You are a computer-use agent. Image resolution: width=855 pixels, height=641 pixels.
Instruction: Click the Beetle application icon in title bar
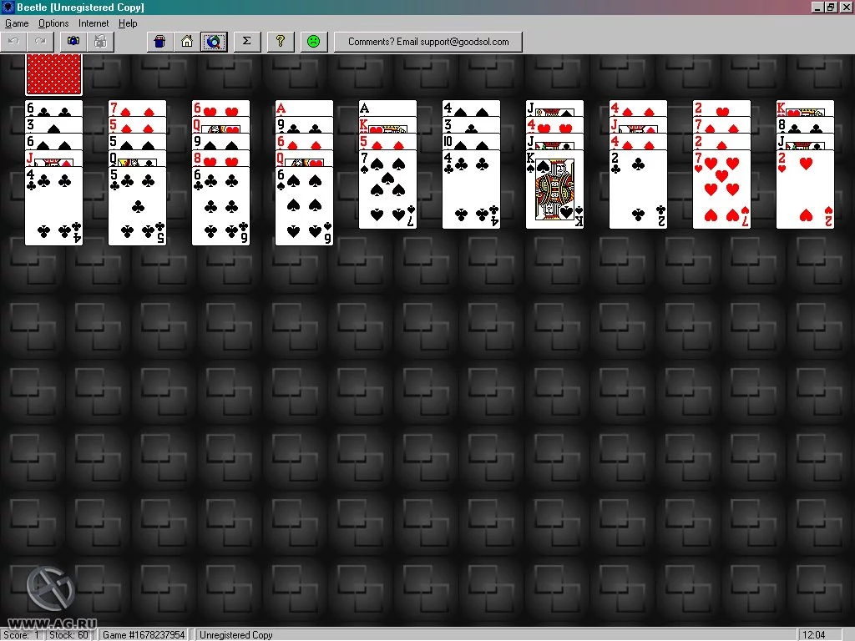tap(8, 7)
